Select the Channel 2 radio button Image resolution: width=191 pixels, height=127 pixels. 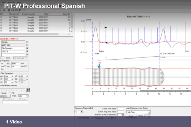[x=4, y=99]
